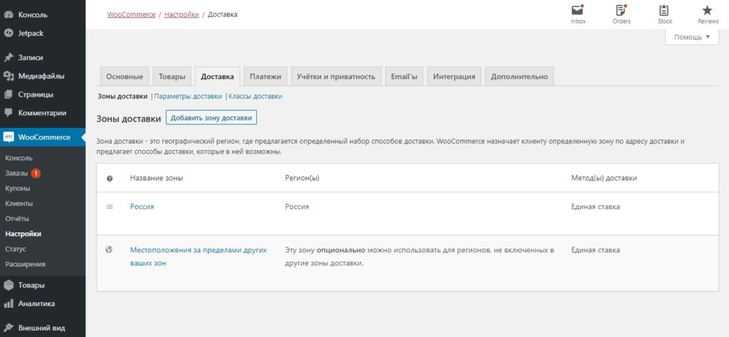This screenshot has width=729, height=337.
Task: Open the Inbox icon in top bar
Action: click(578, 10)
